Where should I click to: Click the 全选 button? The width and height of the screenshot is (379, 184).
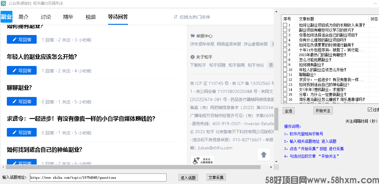(x=289, y=111)
